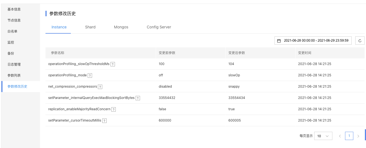Click the refresh icon beside date range

point(360,41)
